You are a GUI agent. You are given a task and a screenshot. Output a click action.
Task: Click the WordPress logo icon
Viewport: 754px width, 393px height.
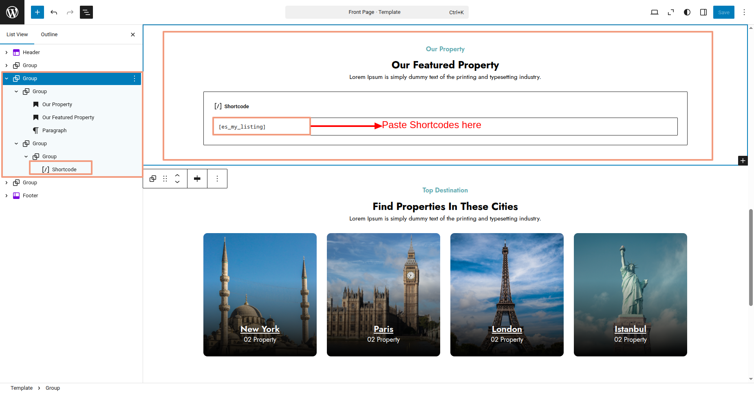click(x=12, y=12)
